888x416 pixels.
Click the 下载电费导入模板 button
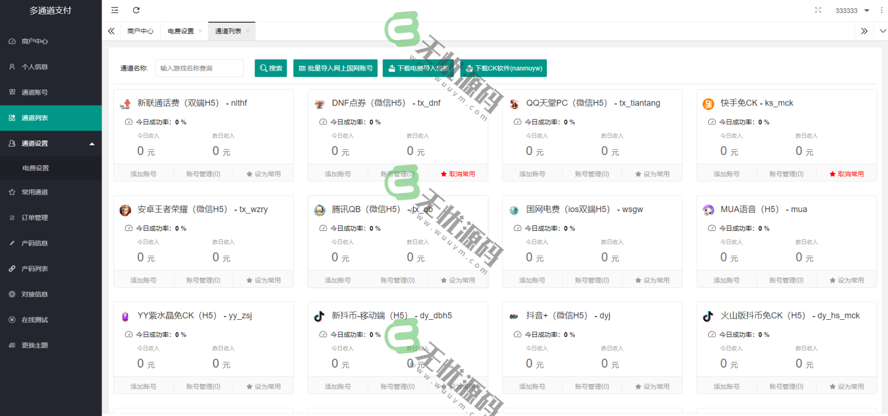coord(419,68)
